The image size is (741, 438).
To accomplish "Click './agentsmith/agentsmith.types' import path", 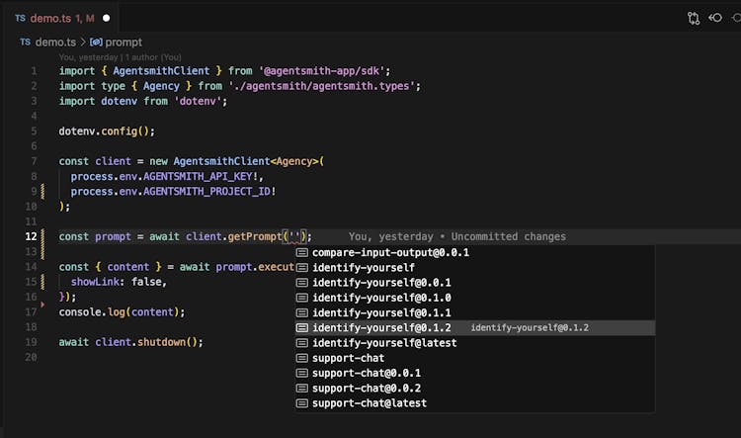I will [322, 86].
